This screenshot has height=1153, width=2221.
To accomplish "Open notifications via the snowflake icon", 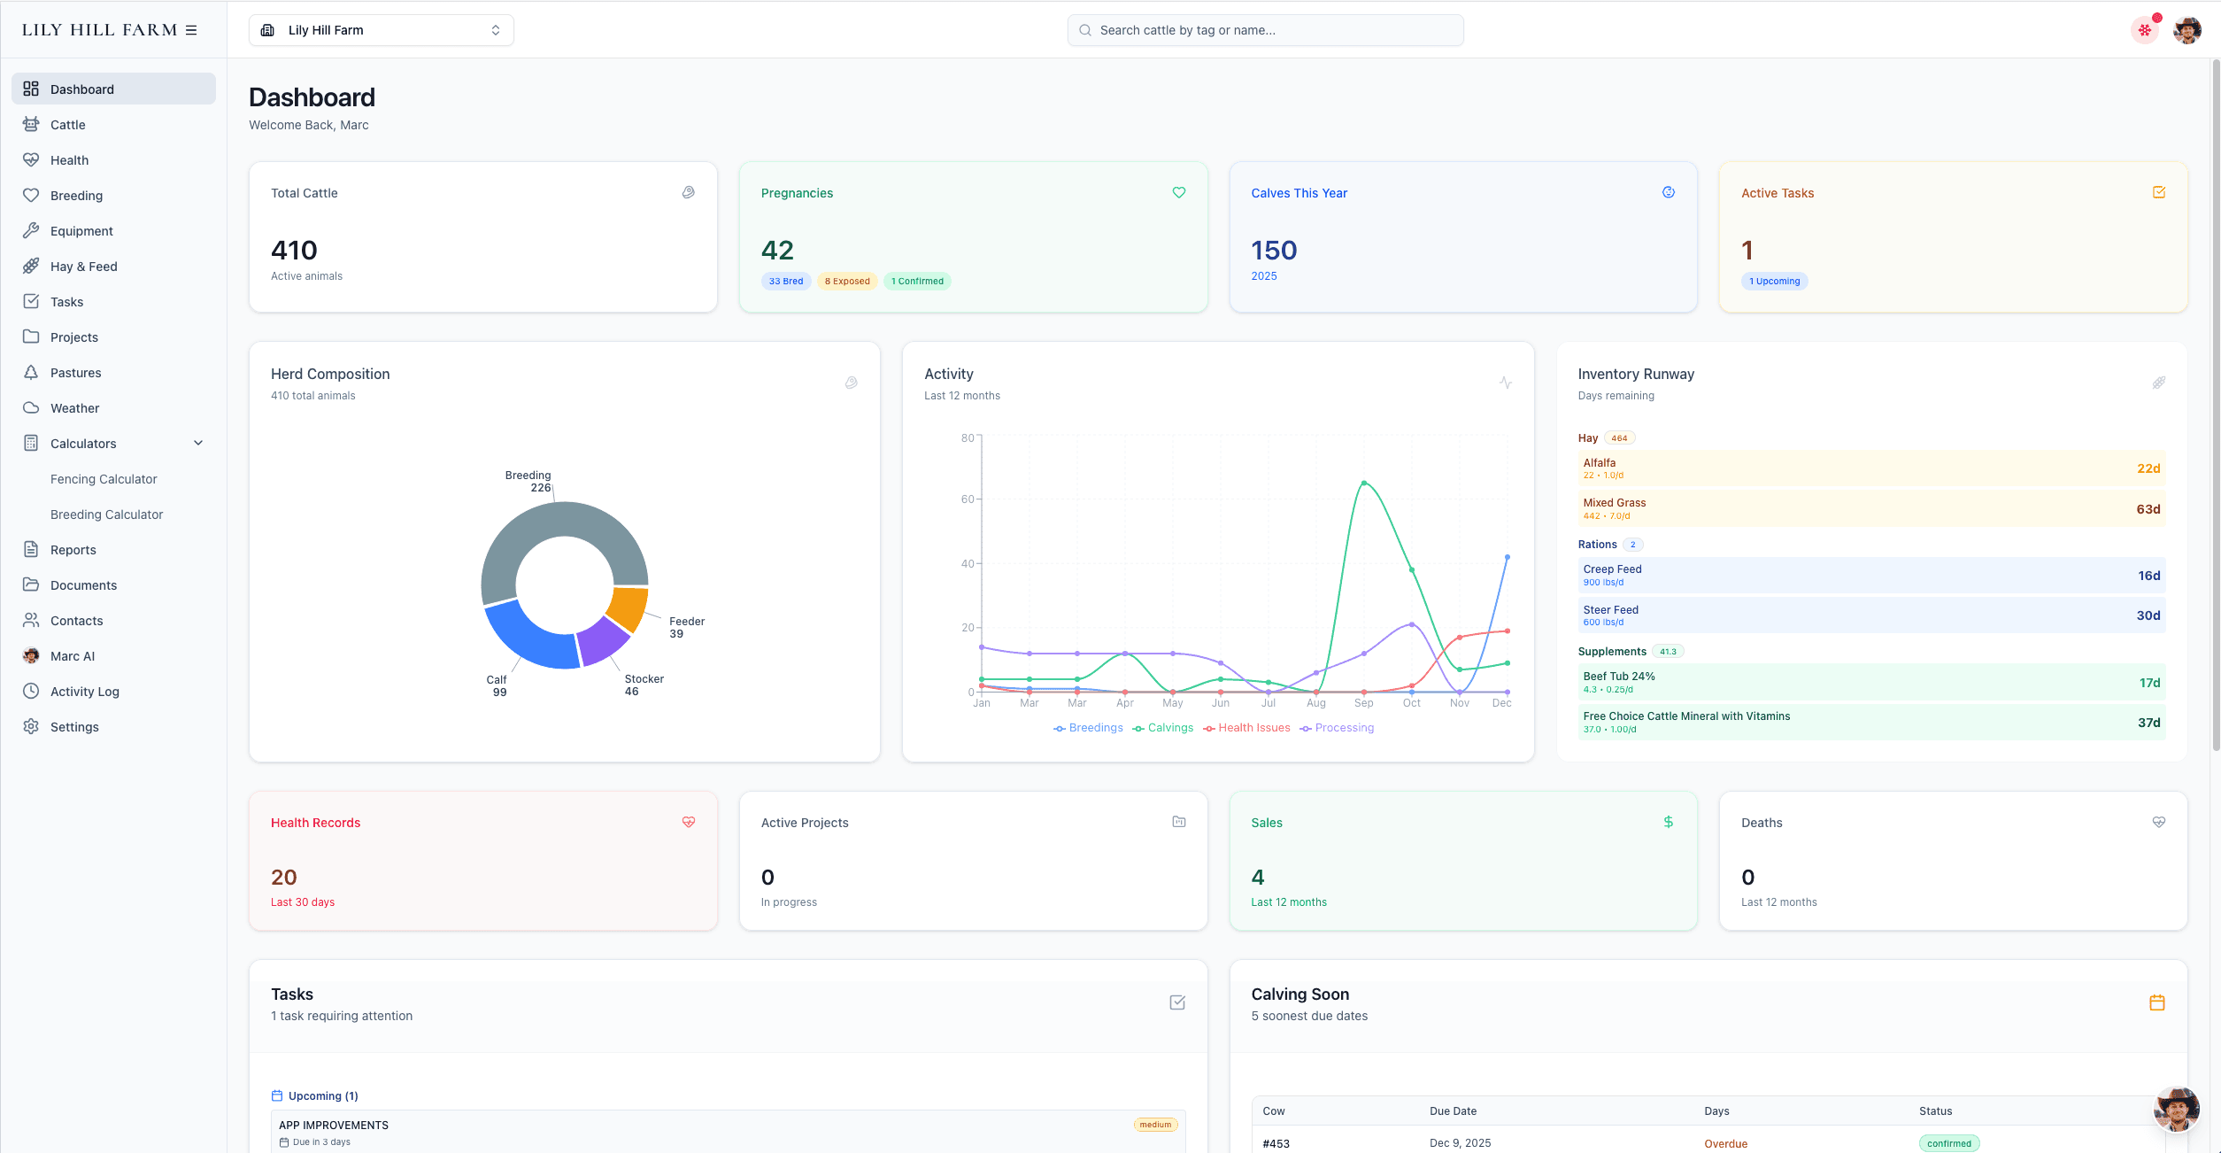I will tap(2143, 29).
